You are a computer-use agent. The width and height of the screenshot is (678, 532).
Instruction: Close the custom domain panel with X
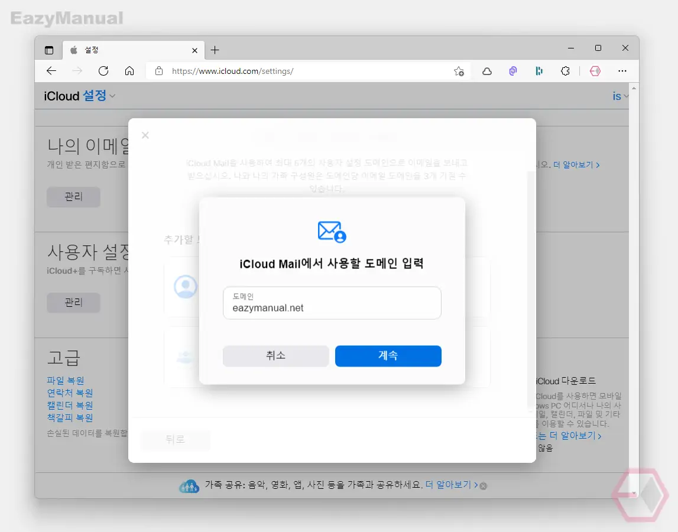pos(145,135)
